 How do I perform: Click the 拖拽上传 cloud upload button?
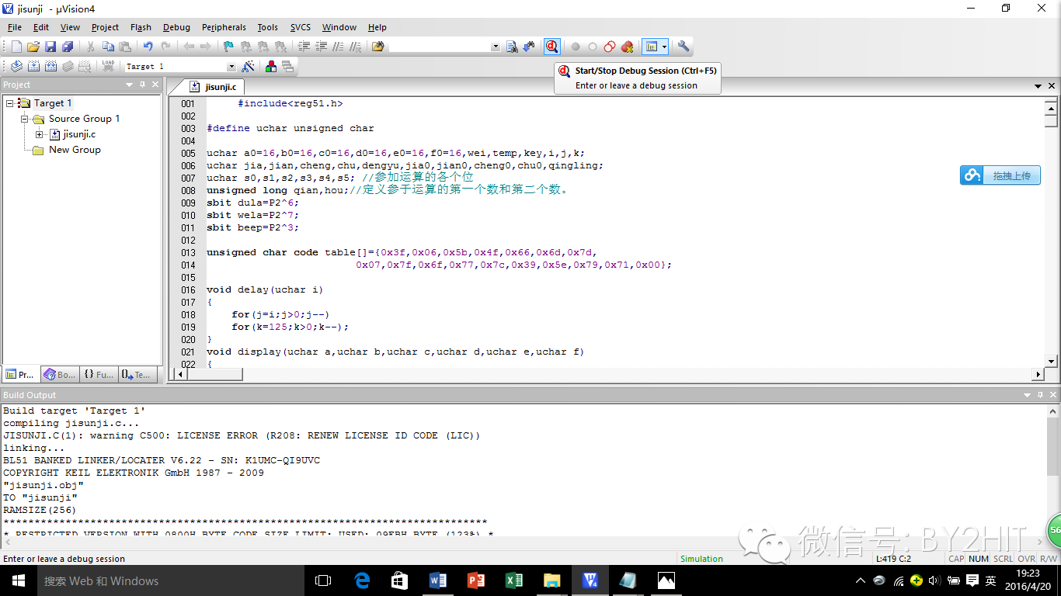(x=1000, y=175)
